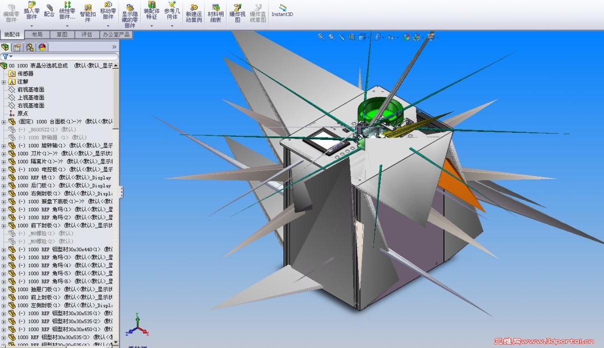This screenshot has width=604, height=348.
Task: Switch to the 布局 (Layout) tab
Action: click(37, 34)
